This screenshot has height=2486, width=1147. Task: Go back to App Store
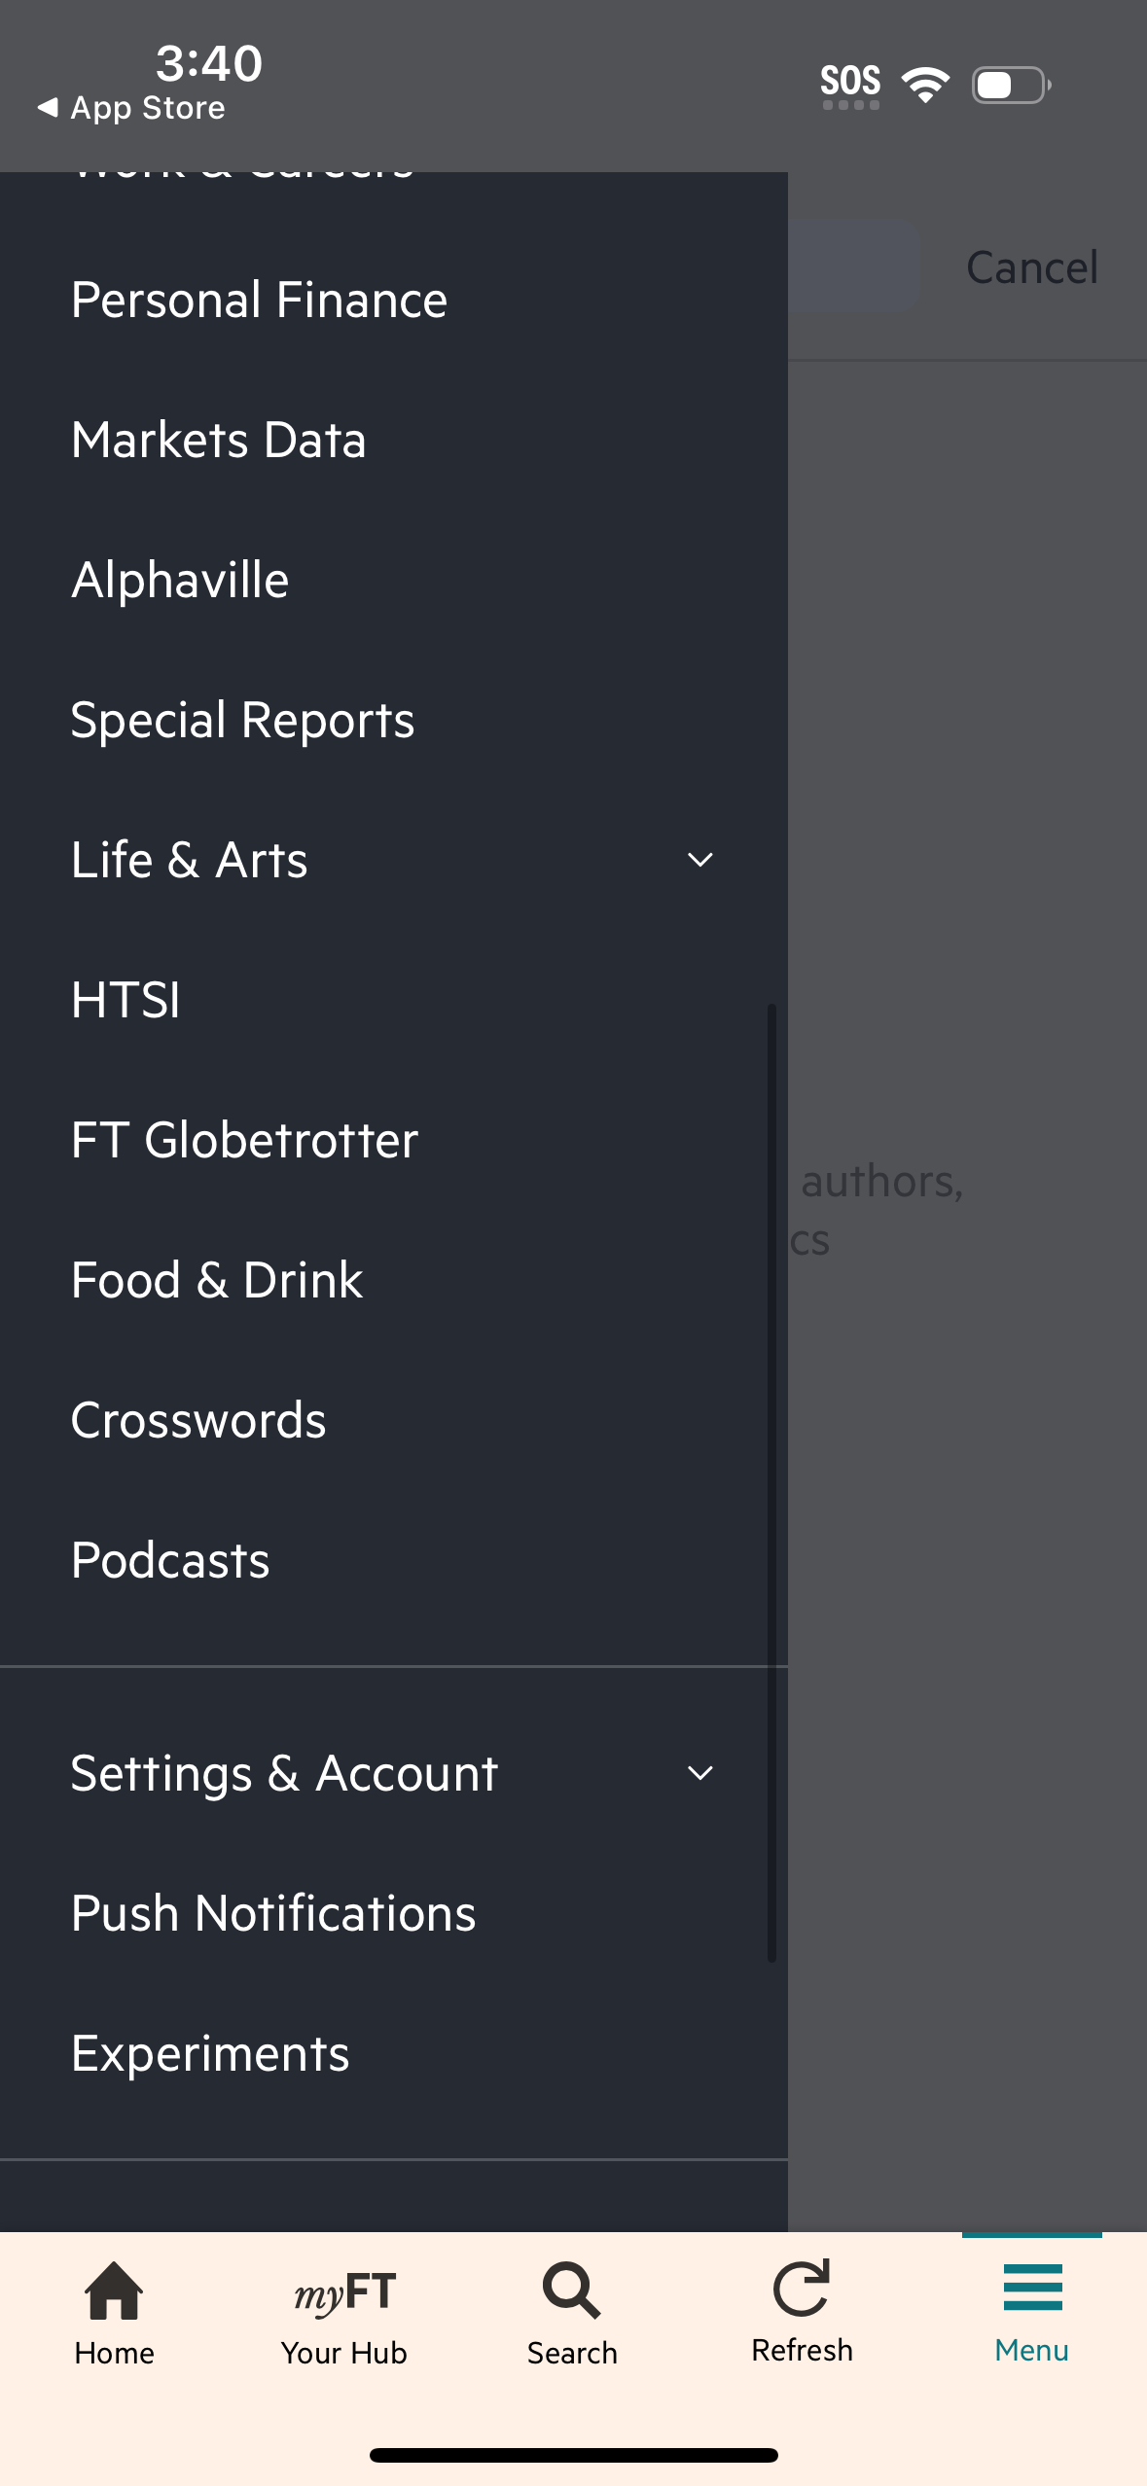(x=131, y=108)
